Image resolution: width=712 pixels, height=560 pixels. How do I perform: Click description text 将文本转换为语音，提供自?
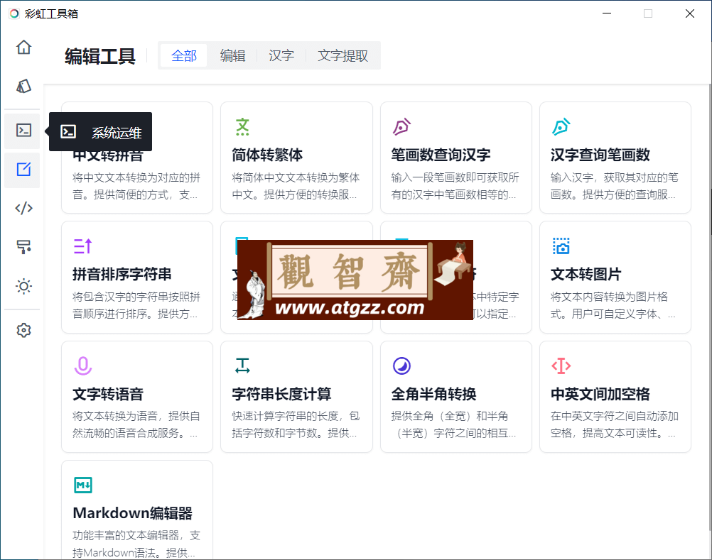coord(136,416)
